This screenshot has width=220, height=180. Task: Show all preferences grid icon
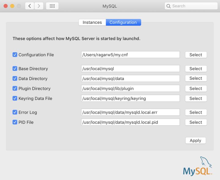pos(52,6)
